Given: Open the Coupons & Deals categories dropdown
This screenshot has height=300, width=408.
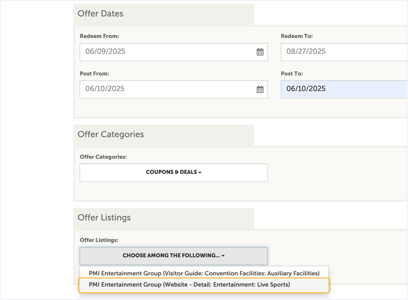Looking at the screenshot, I should click(174, 172).
